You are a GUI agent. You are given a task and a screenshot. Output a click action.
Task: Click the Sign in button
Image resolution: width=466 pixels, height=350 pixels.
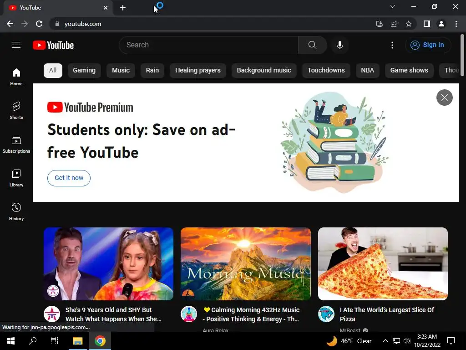428,45
